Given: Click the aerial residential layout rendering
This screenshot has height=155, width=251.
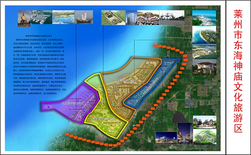Looking at the screenshot, I should (x=205, y=137).
